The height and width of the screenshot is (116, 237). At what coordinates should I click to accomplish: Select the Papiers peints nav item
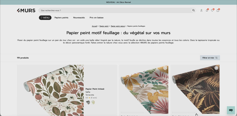click(61, 18)
